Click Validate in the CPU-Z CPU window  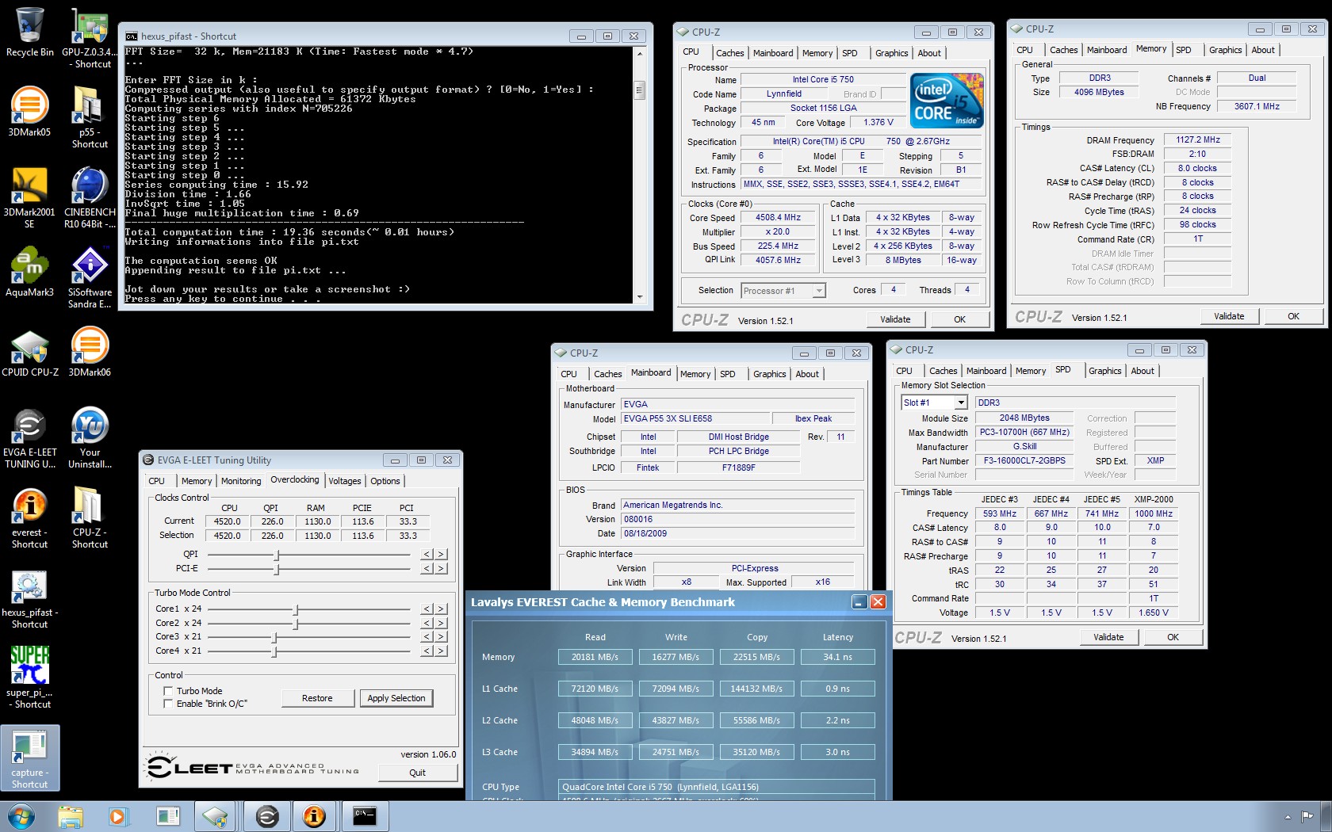(895, 319)
